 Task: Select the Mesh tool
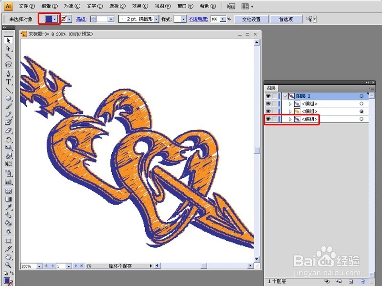pos(8,191)
